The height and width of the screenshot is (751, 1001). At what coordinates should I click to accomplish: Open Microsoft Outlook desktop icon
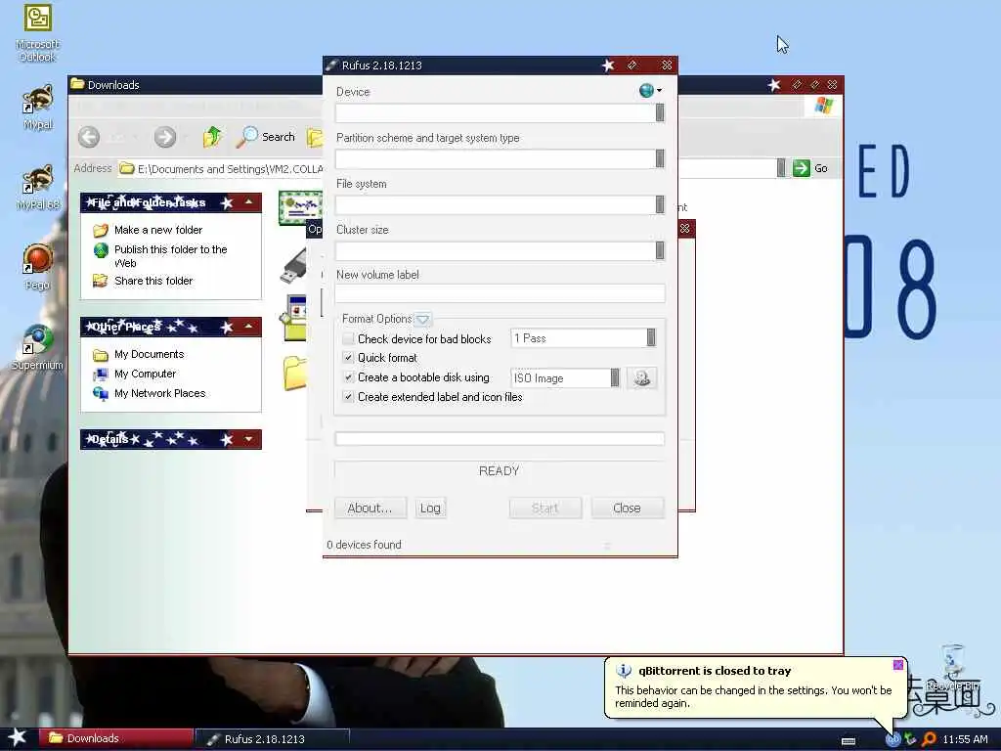click(x=38, y=33)
